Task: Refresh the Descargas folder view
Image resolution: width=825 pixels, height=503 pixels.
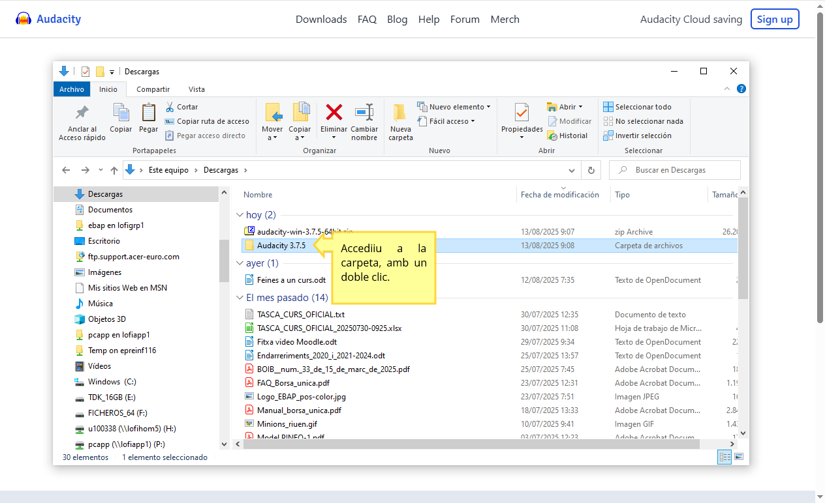Action: pos(591,170)
